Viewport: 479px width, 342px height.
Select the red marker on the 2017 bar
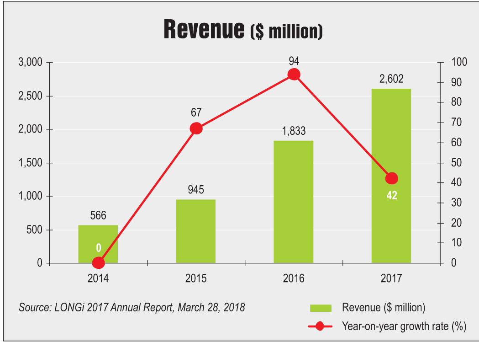coord(391,178)
